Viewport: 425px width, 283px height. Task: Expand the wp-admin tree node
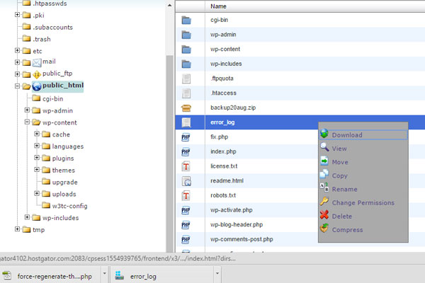coord(27,110)
